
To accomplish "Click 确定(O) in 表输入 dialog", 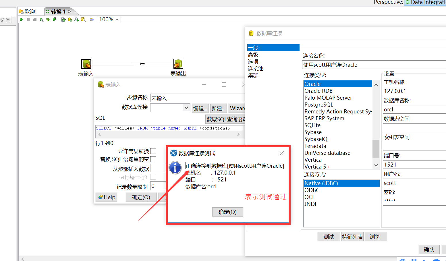I will [141, 197].
